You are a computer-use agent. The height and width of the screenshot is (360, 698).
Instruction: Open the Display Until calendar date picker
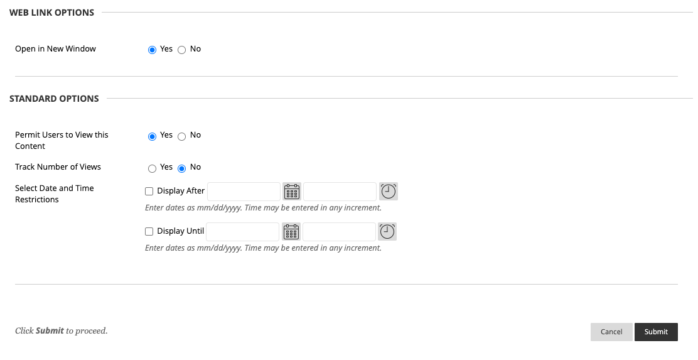click(x=291, y=232)
